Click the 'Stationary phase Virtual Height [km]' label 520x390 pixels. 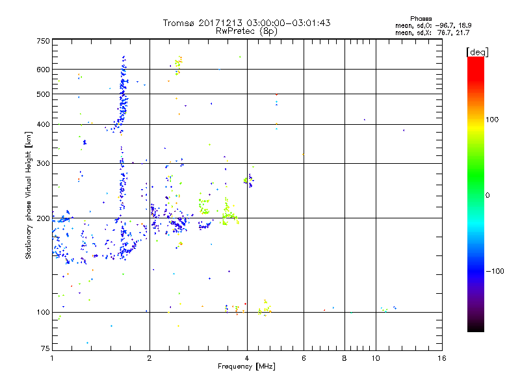(x=29, y=195)
